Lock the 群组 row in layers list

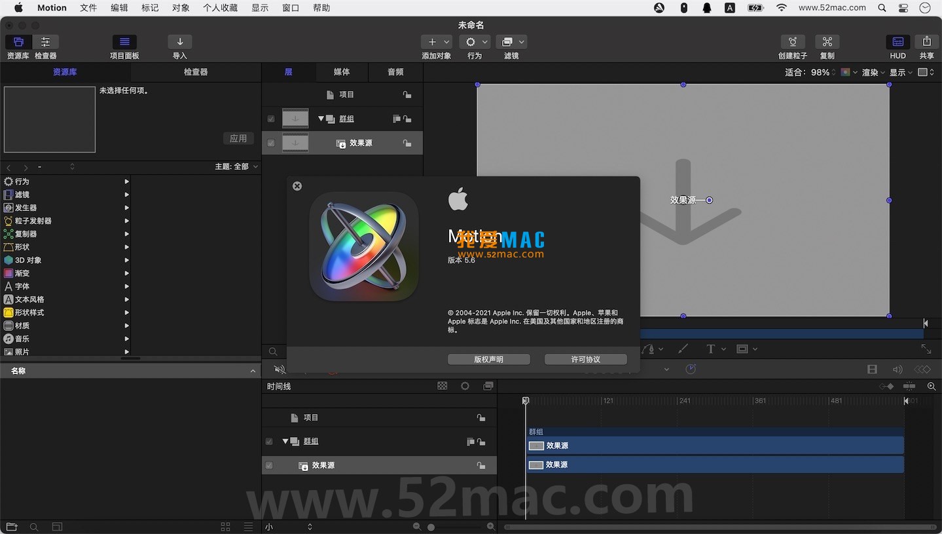(x=407, y=119)
